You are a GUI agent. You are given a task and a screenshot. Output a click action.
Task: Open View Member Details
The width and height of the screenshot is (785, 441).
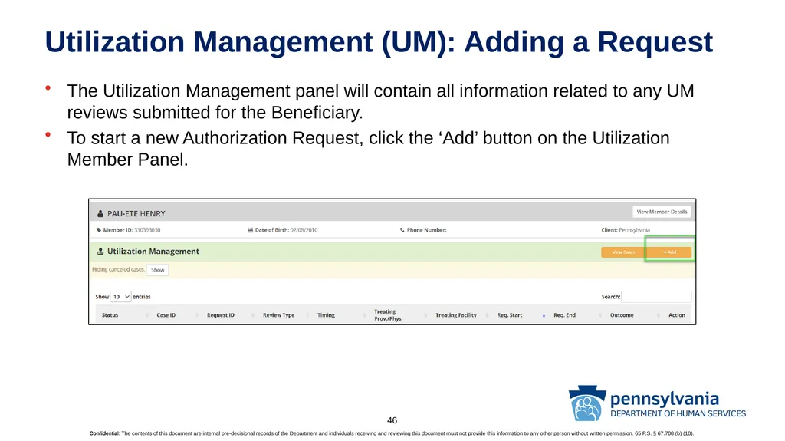click(662, 212)
